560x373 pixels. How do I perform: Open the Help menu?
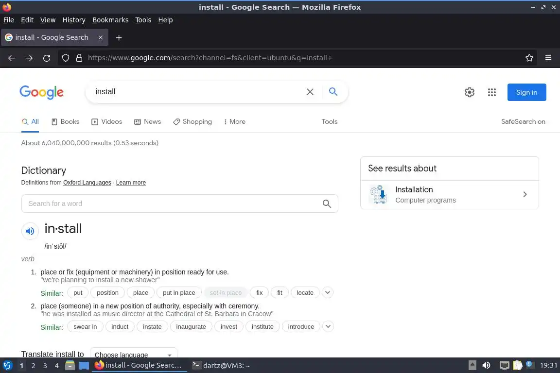point(165,20)
